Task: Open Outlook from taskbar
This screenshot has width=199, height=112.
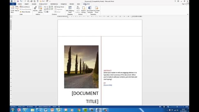Action: (39, 110)
